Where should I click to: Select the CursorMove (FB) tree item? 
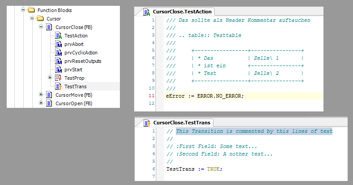[x=73, y=95]
